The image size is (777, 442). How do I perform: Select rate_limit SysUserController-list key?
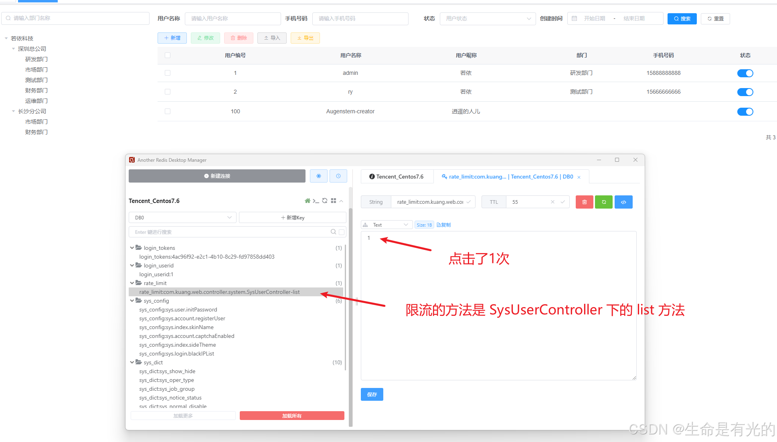tap(219, 292)
